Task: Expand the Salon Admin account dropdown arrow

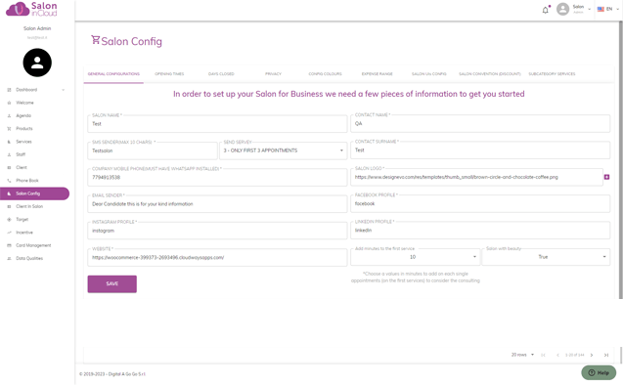Action: coord(589,9)
